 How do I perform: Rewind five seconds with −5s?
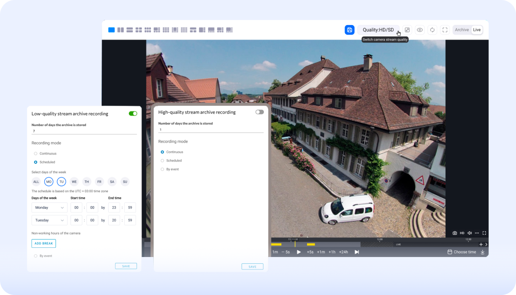[286, 252]
